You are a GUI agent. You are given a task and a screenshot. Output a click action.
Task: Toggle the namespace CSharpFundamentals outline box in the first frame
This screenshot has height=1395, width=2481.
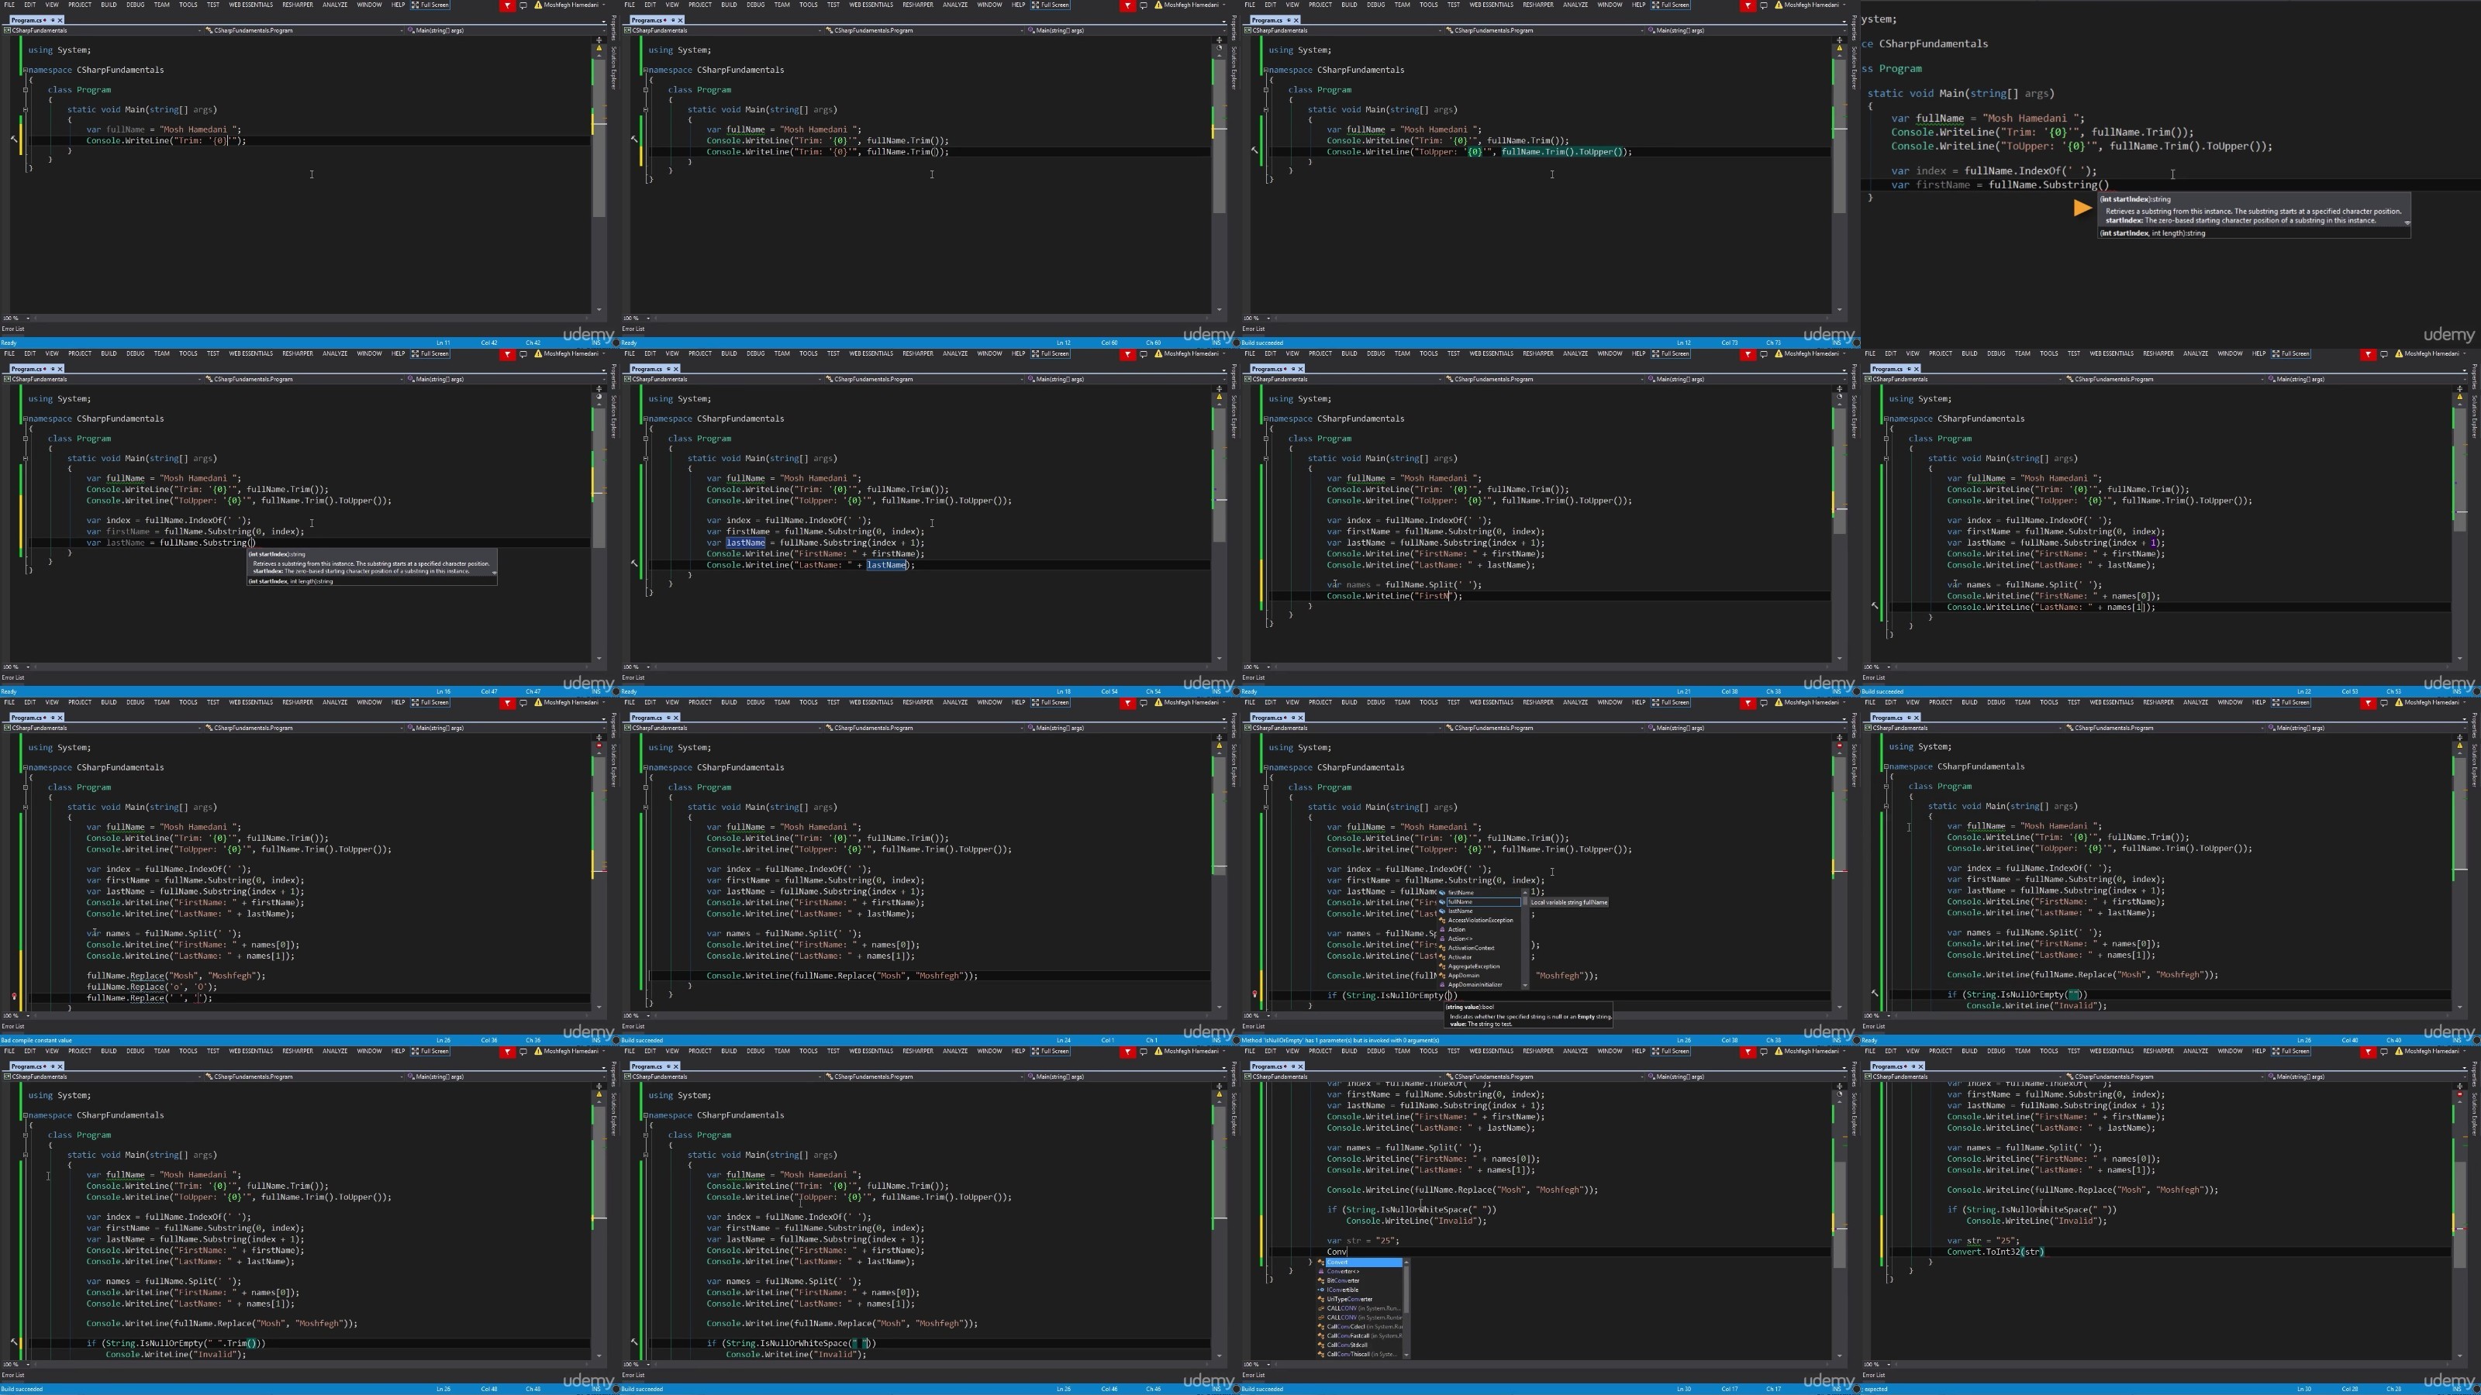pyautogui.click(x=26, y=71)
